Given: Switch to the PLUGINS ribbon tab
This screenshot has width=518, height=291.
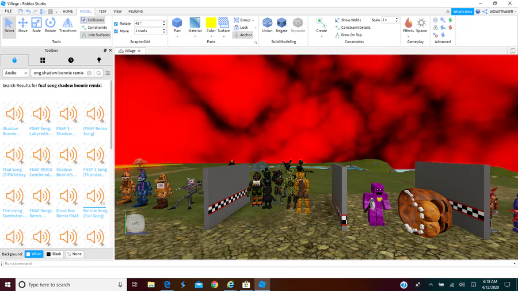Looking at the screenshot, I should [x=136, y=12].
